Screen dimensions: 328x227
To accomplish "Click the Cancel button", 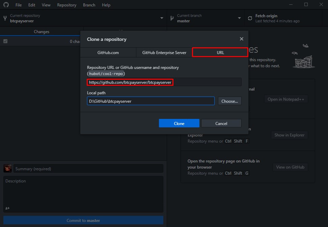I will tap(221, 123).
